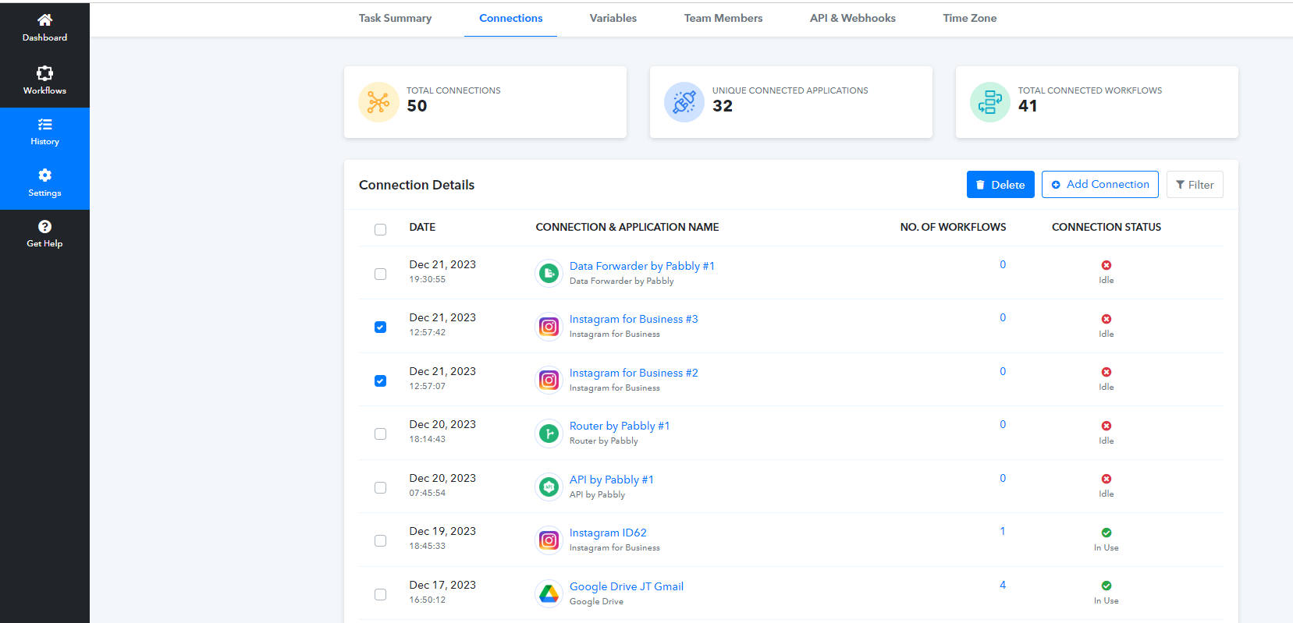Open the API by Pabbly #1 link
This screenshot has height=623, width=1293.
click(x=612, y=480)
